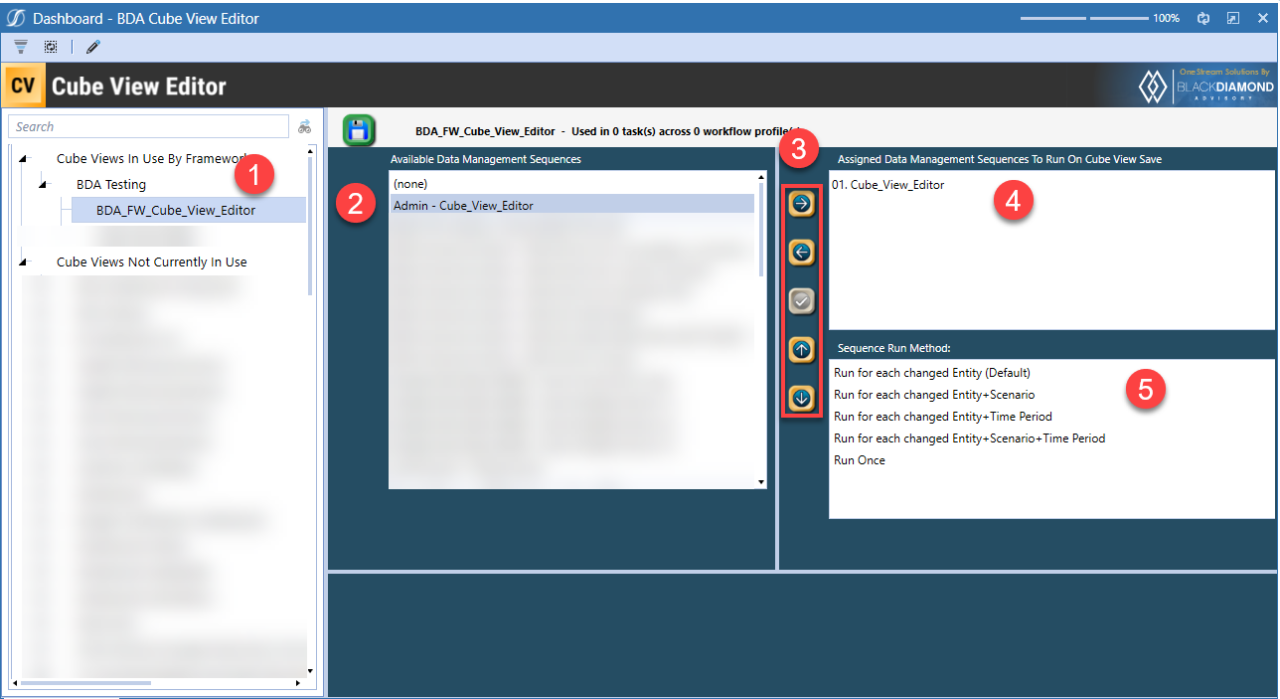This screenshot has height=699, width=1280.
Task: Click the gray checkmark confirm button
Action: (801, 300)
